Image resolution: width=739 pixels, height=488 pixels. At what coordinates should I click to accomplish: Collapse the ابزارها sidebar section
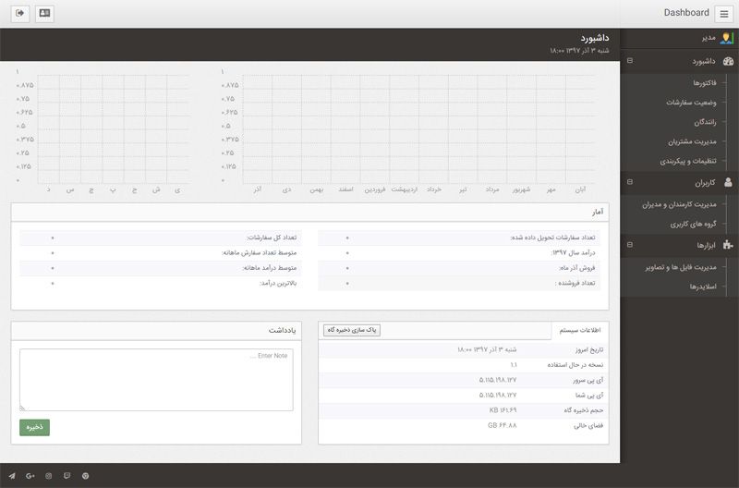[630, 245]
